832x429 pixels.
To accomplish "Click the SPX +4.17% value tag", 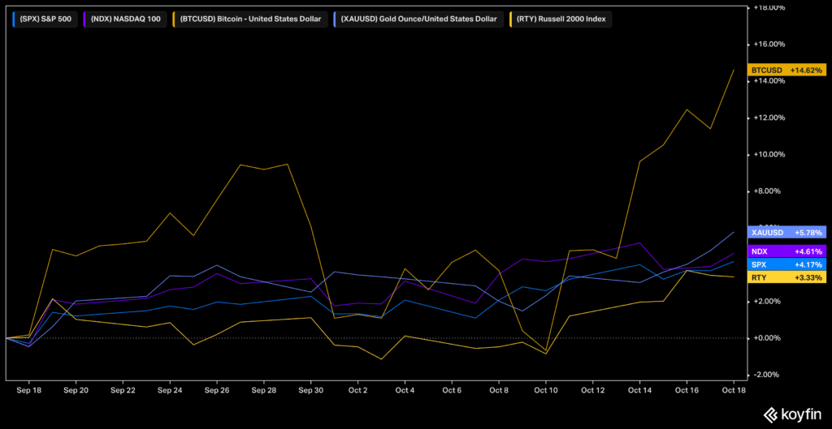I will point(786,264).
